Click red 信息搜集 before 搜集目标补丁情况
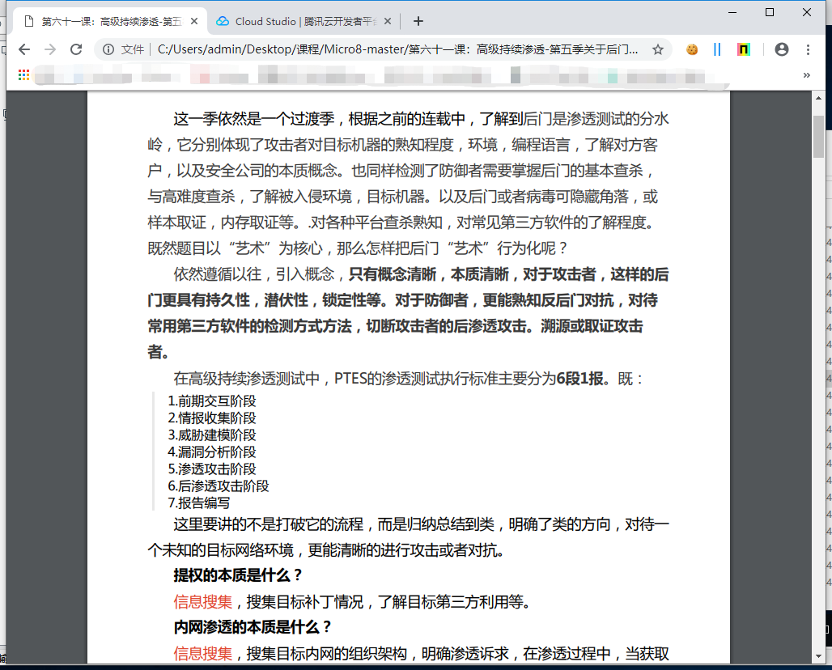Viewport: 832px width, 670px height. [202, 601]
